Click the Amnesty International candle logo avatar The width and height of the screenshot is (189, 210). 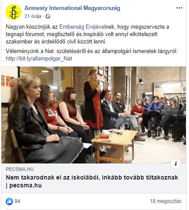point(13,12)
